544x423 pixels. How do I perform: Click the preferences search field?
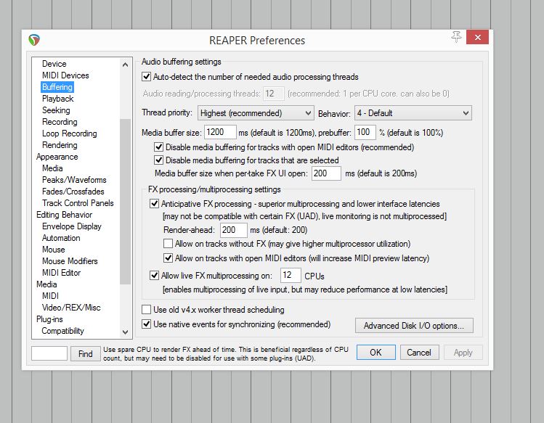(49, 353)
